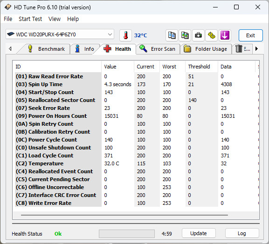The width and height of the screenshot is (269, 244).
Task: Click the threshold value 140
Action: [193, 100]
